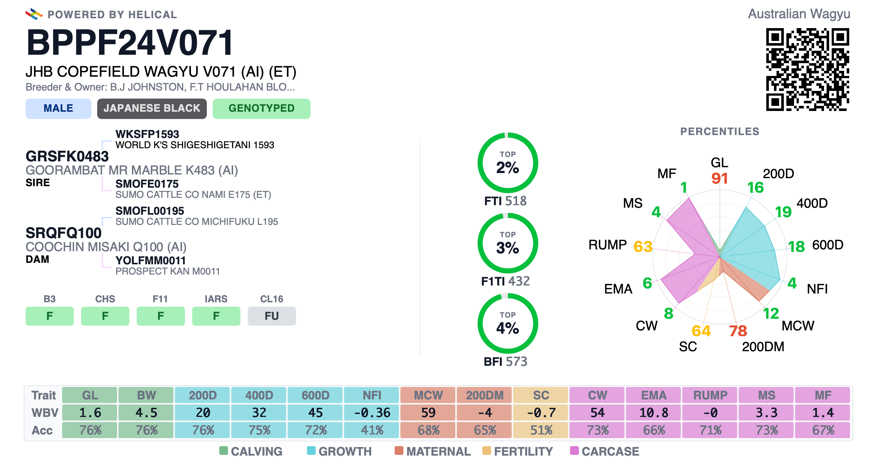Select the MALE badge
This screenshot has width=877, height=460.
(x=58, y=108)
